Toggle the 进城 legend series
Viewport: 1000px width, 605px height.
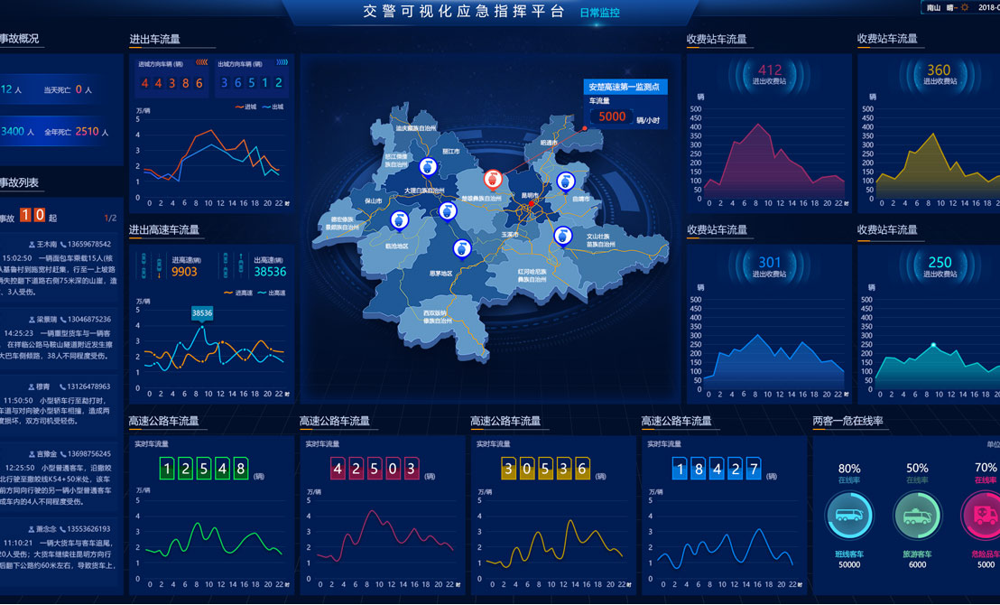pos(245,107)
